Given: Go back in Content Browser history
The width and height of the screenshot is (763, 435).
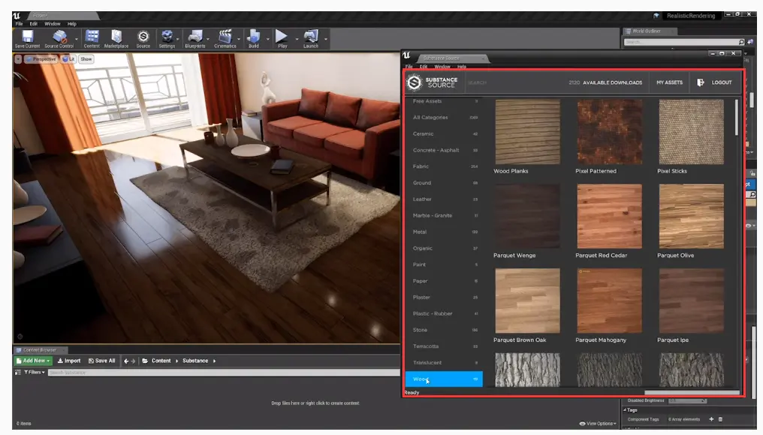Looking at the screenshot, I should click(x=126, y=361).
